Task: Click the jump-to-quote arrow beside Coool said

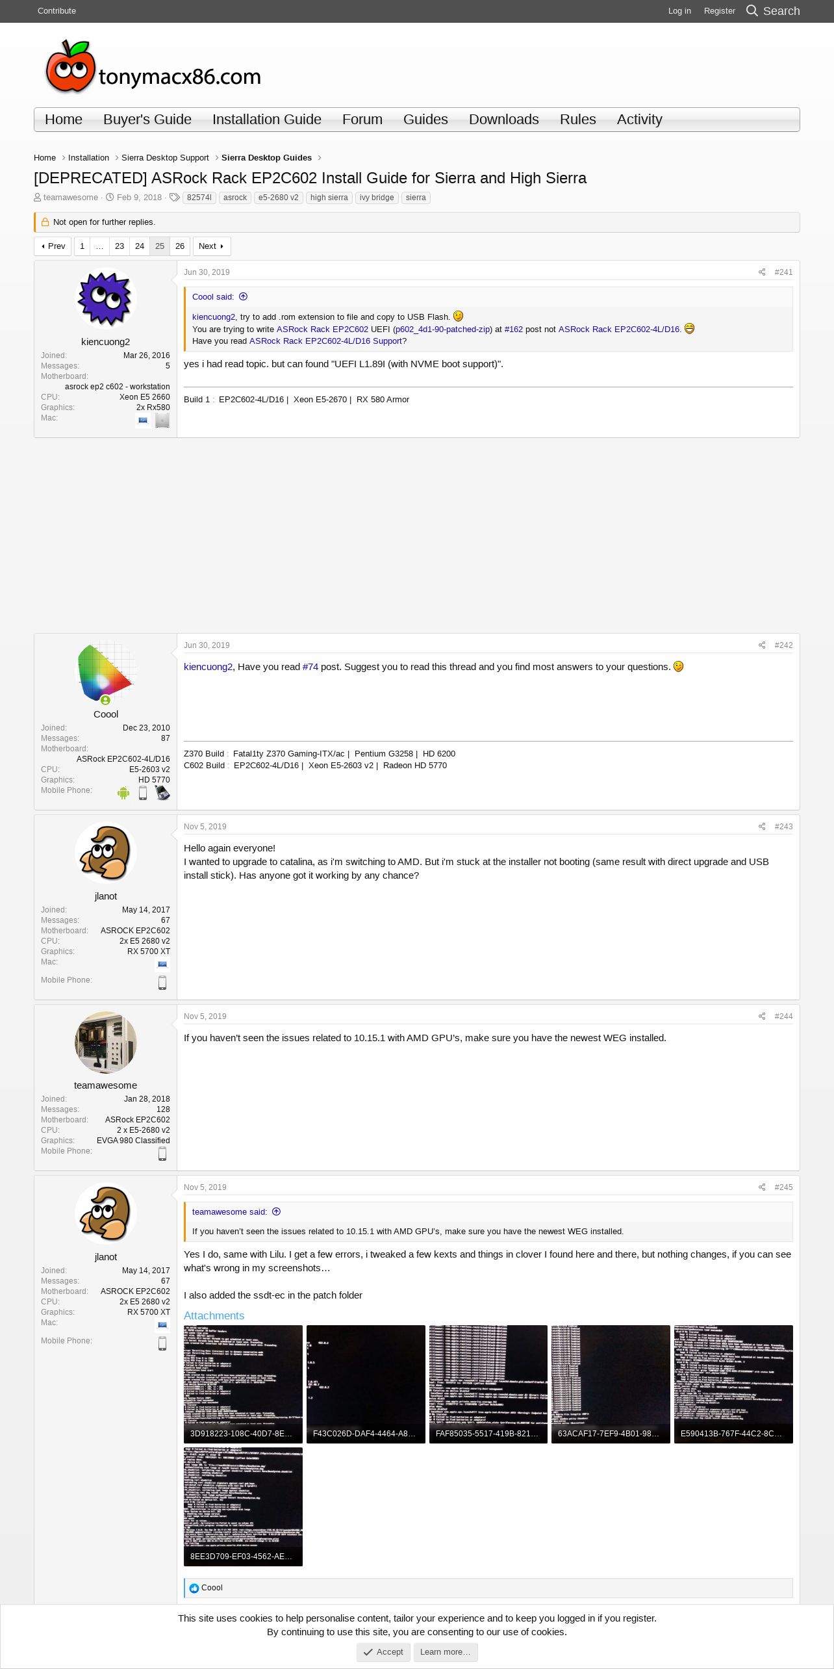Action: tap(244, 297)
